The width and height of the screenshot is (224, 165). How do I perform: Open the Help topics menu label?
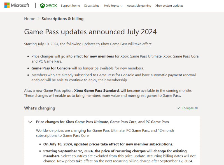[111, 6]
